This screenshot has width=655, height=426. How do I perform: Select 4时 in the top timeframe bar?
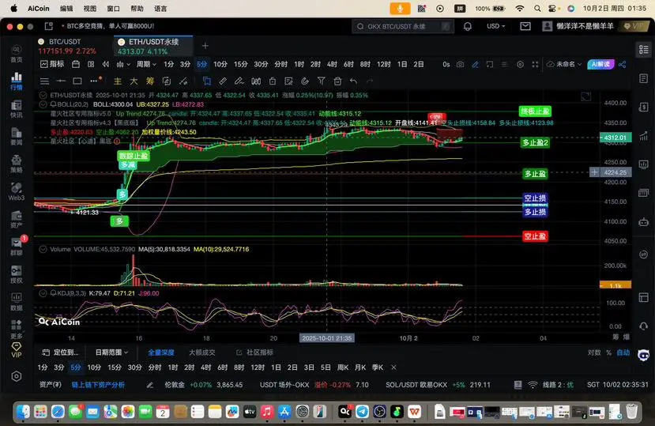[332, 64]
